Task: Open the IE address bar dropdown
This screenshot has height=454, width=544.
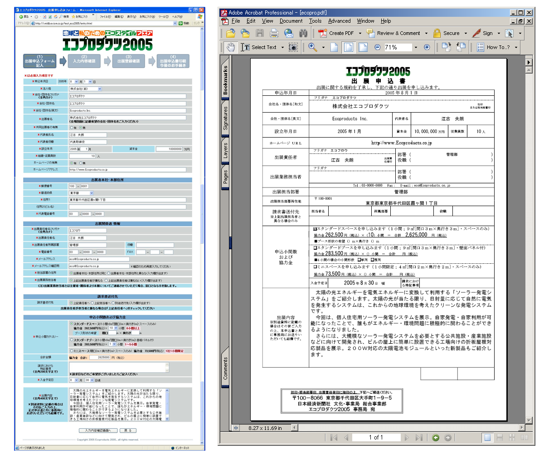Action: pyautogui.click(x=174, y=23)
